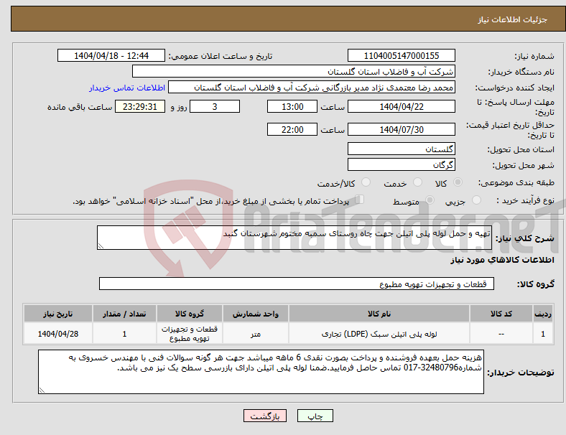The height and width of the screenshot is (435, 566).
Task: Click the section heading اطلاعات کالاهای مورد نیاز
Action: point(502,260)
